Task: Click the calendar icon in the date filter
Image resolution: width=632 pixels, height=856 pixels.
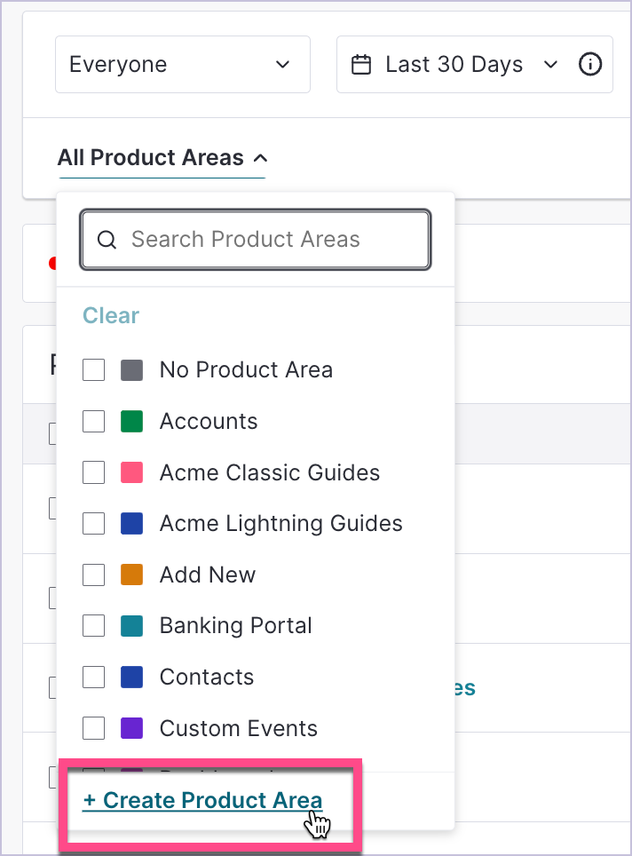Action: pyautogui.click(x=361, y=64)
